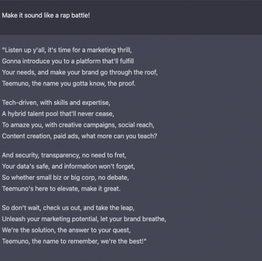Screen dimensions: 262x261
Task: Click 'Teemuno's here to elevate, make it great'
Action: pos(61,189)
